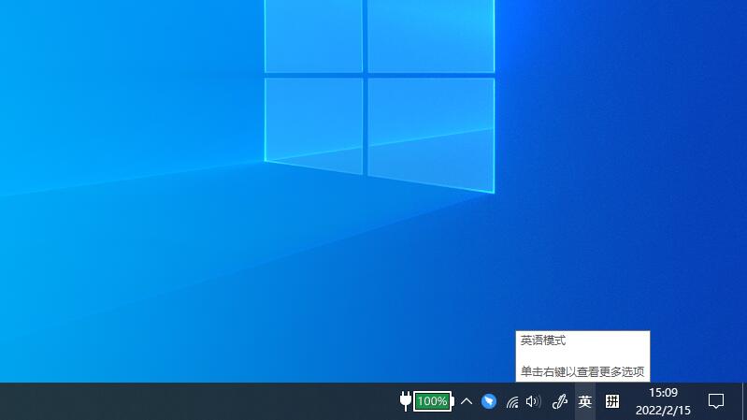The width and height of the screenshot is (747, 420).
Task: Open the Wi-Fi network flyout
Action: [x=512, y=402]
